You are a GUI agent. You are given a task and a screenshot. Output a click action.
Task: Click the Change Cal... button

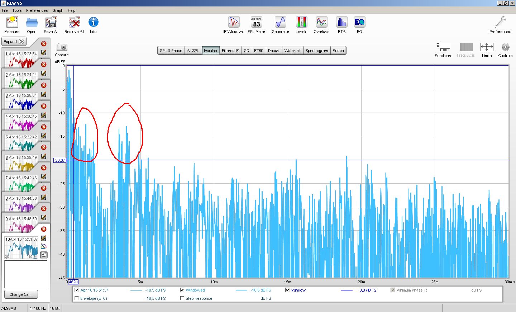[x=21, y=294]
